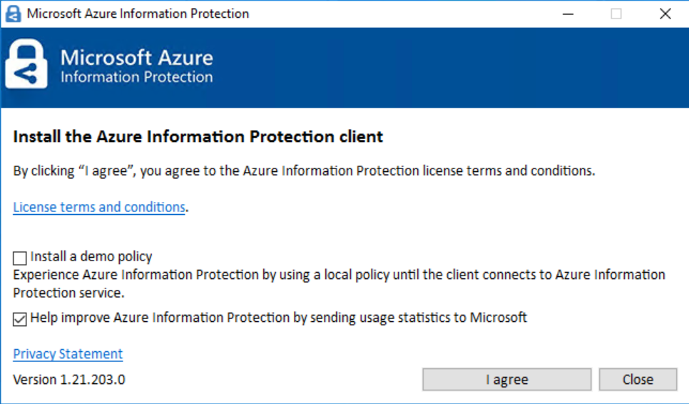Close the window with the title bar X
The height and width of the screenshot is (404, 689).
pos(665,14)
